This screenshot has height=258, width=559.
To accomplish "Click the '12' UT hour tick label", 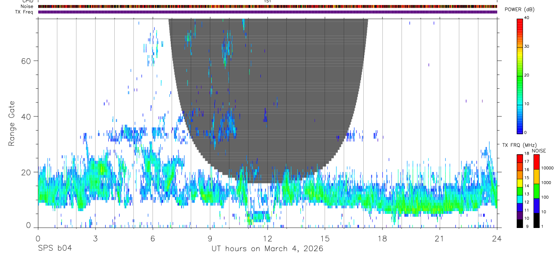I will coord(268,238).
